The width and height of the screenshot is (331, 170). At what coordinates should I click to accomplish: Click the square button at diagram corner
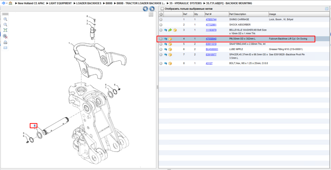pos(151,14)
